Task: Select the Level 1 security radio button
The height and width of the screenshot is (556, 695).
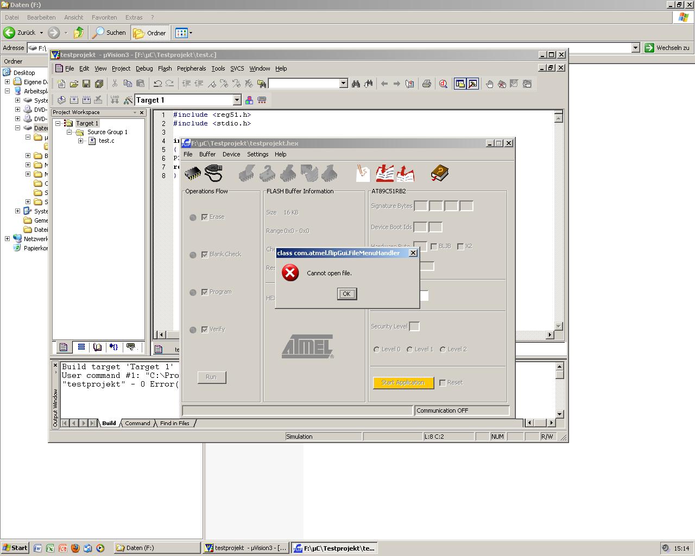Action: tap(410, 350)
